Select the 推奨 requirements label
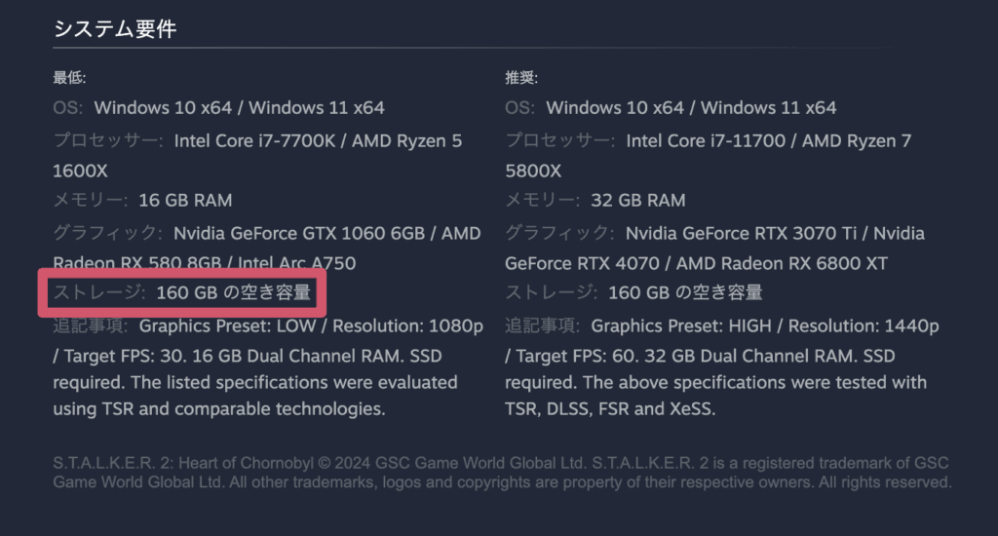 click(521, 78)
